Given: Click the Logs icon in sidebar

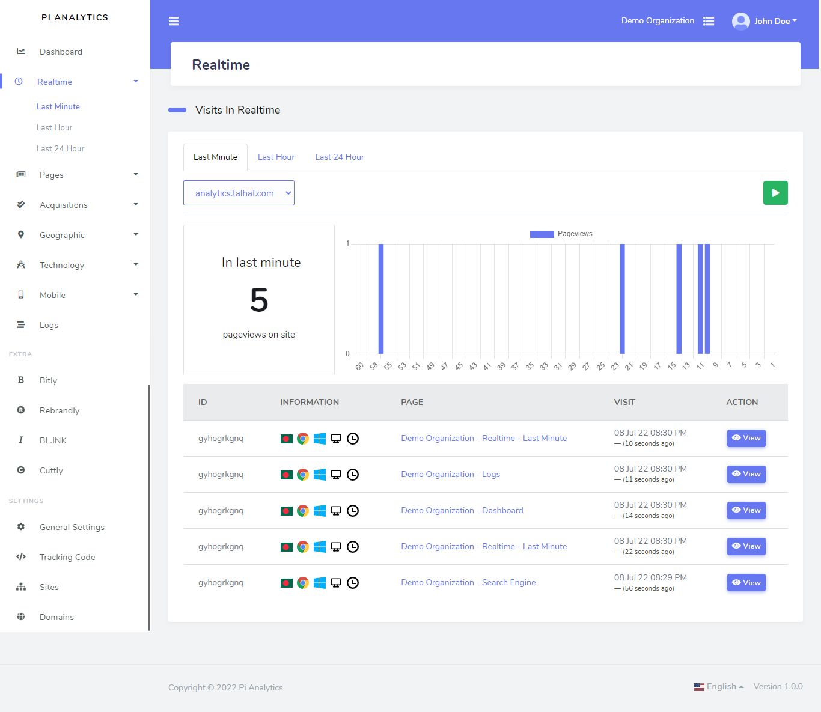Looking at the screenshot, I should click(21, 325).
